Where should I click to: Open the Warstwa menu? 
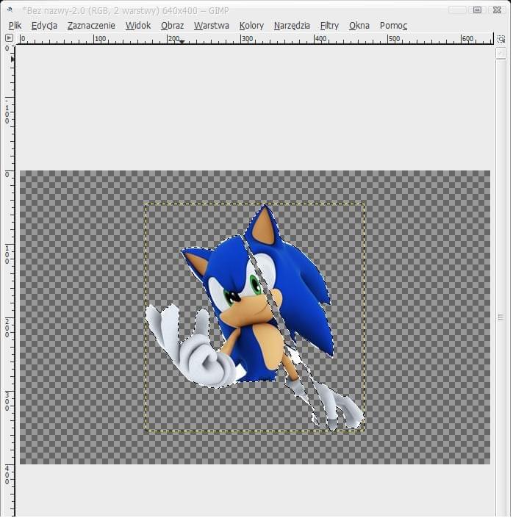coord(211,25)
